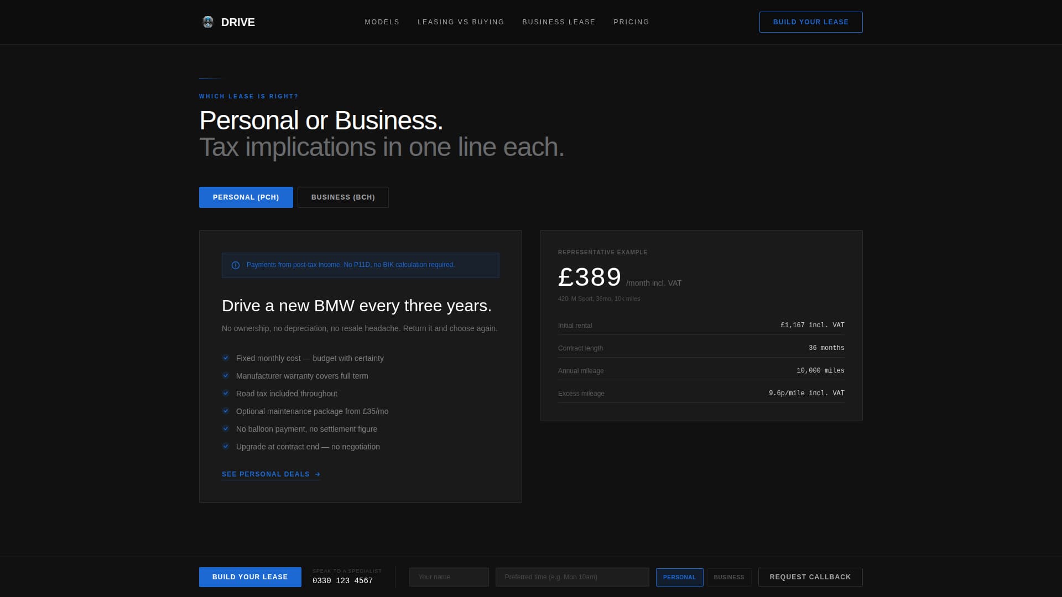Follow the See Personal Deals link
1062x597 pixels.
point(271,474)
